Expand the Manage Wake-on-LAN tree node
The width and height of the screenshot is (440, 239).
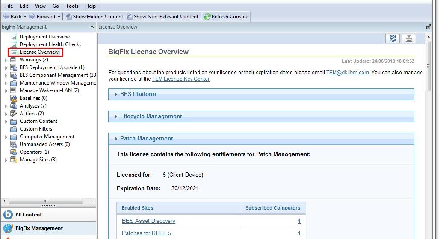coord(6,91)
